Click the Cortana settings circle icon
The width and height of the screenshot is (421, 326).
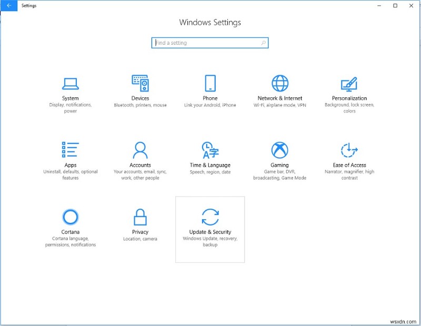(x=71, y=217)
